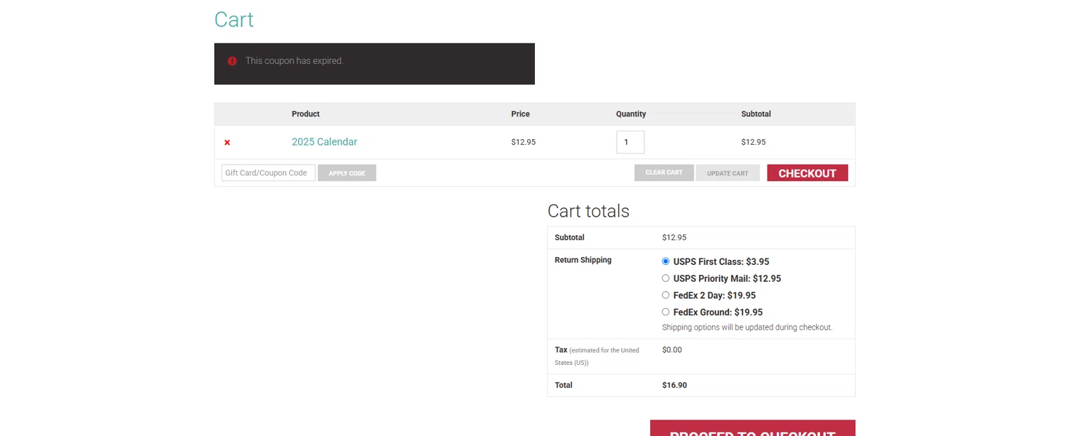This screenshot has width=1067, height=436.
Task: Click the Gift Card/Coupon Code field
Action: pyautogui.click(x=268, y=173)
